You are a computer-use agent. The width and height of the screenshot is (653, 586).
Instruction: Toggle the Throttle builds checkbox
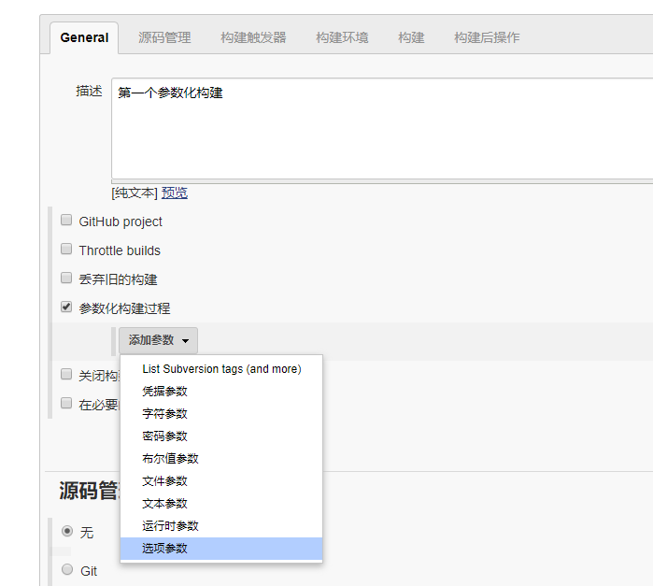66,250
